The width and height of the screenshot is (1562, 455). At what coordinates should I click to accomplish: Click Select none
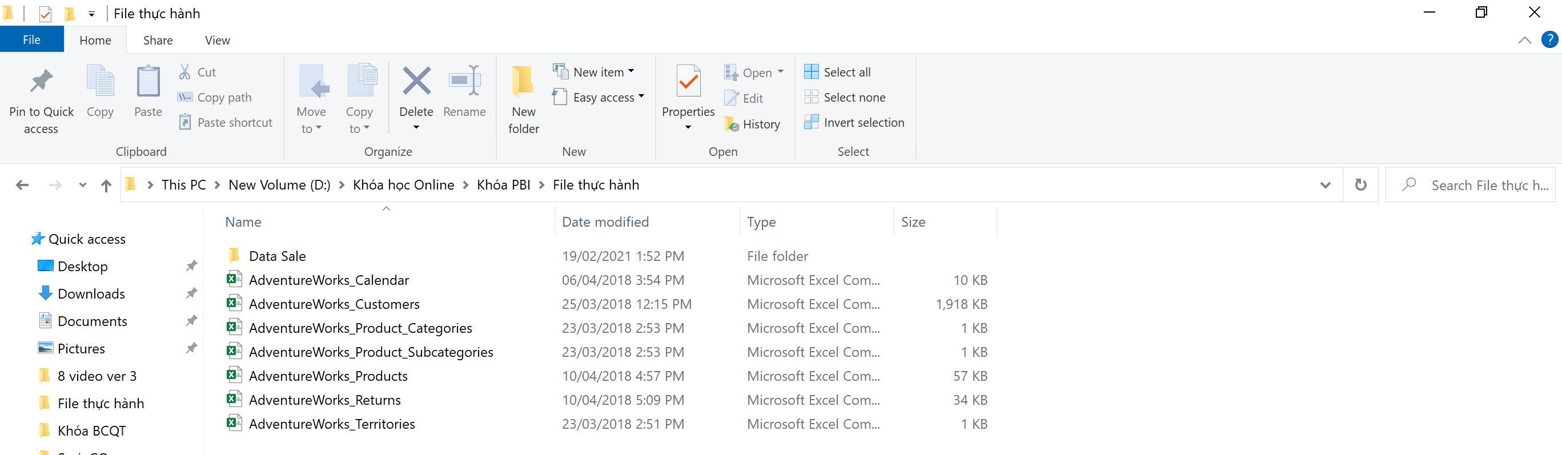click(845, 98)
